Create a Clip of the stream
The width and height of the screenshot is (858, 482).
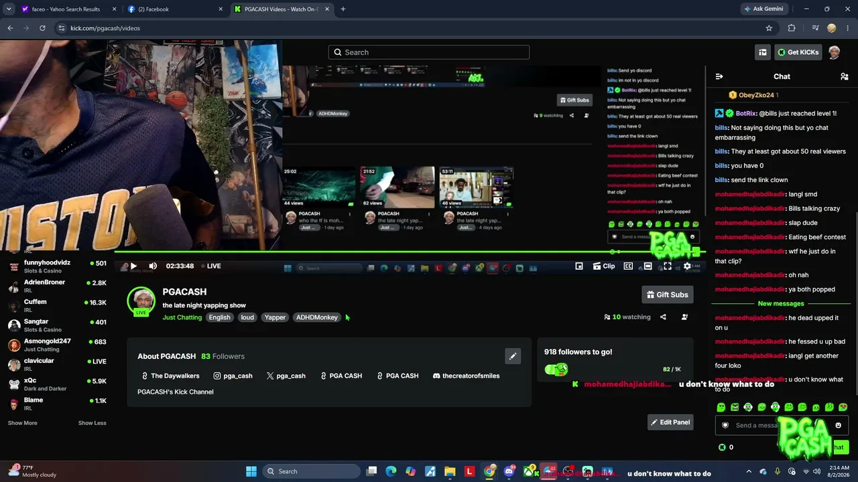click(x=604, y=266)
